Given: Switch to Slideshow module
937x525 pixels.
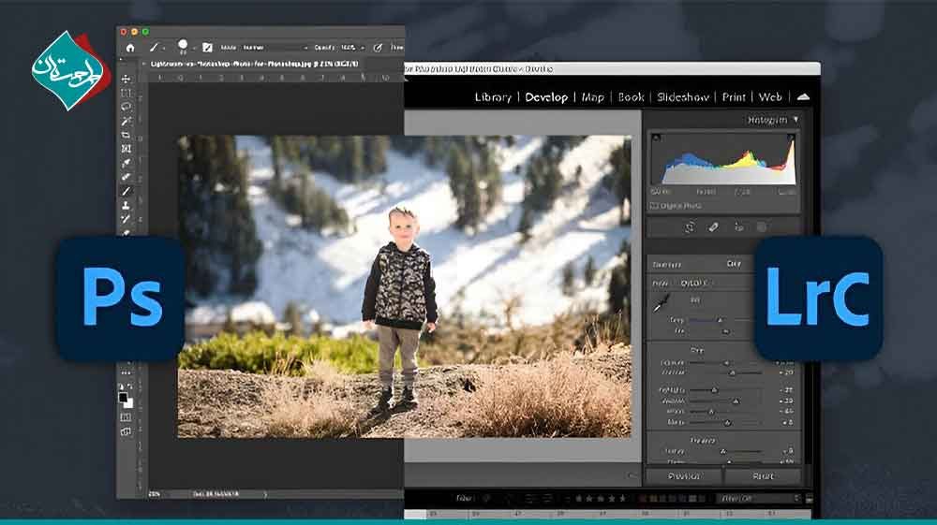Looking at the screenshot, I should [683, 96].
